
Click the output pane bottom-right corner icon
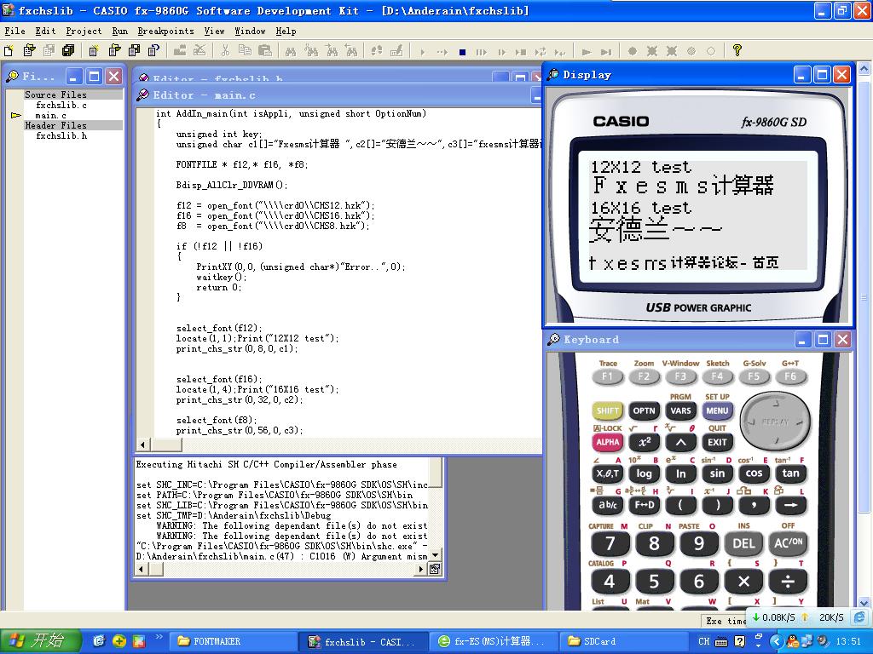(435, 569)
